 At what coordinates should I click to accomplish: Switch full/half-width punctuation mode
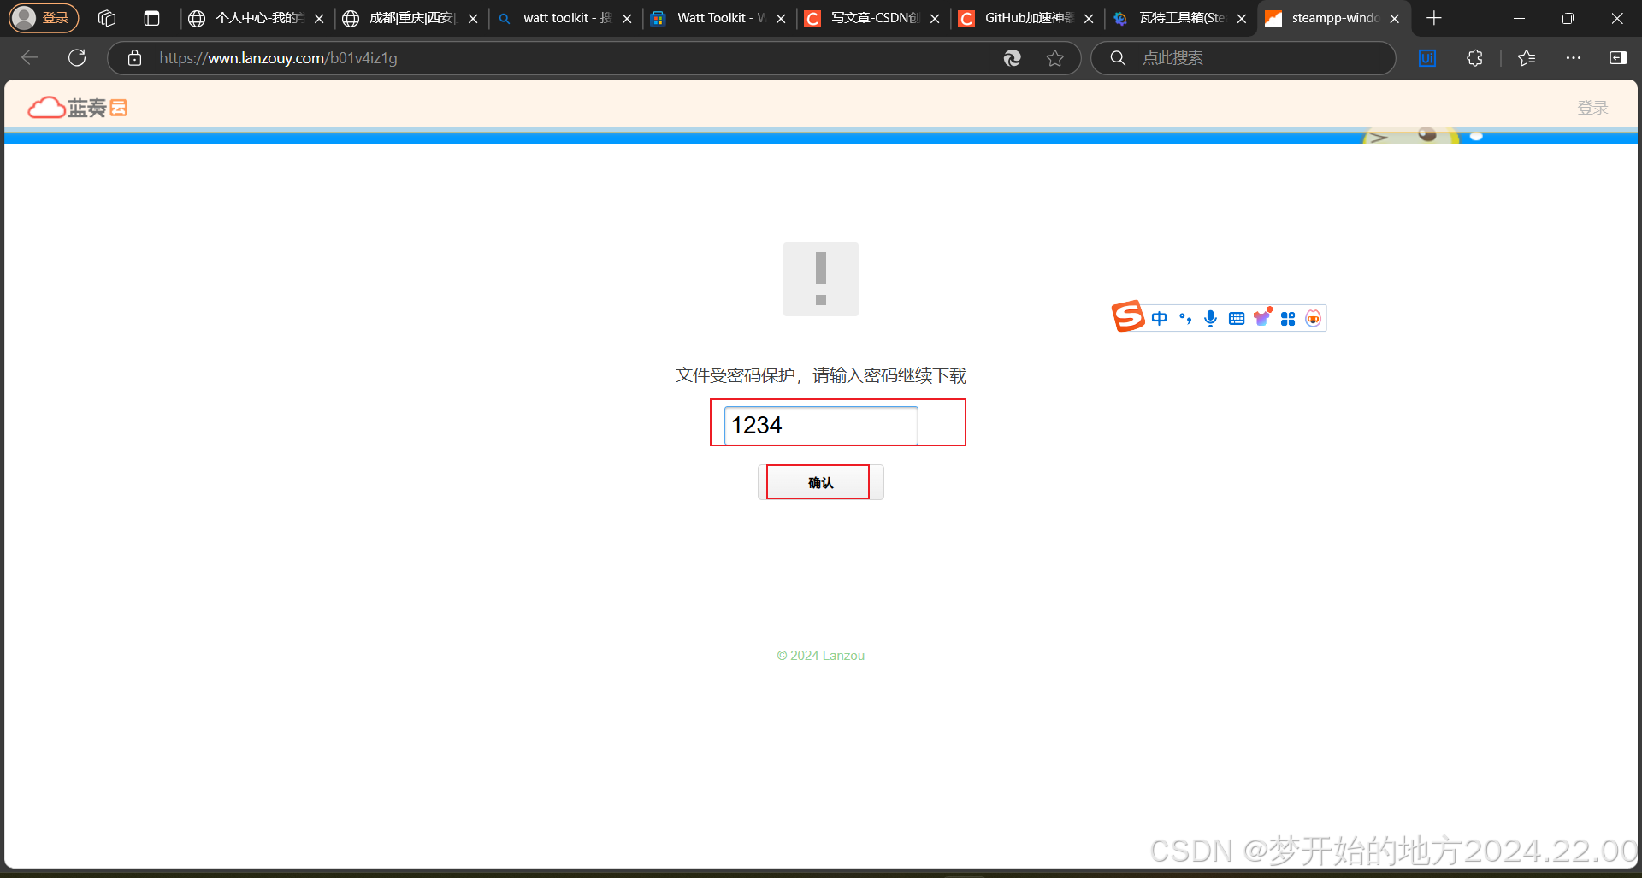tap(1184, 317)
